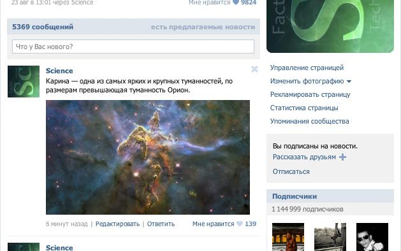Click Рассказать друзьям link
Image resolution: width=401 pixels, height=251 pixels.
click(304, 157)
